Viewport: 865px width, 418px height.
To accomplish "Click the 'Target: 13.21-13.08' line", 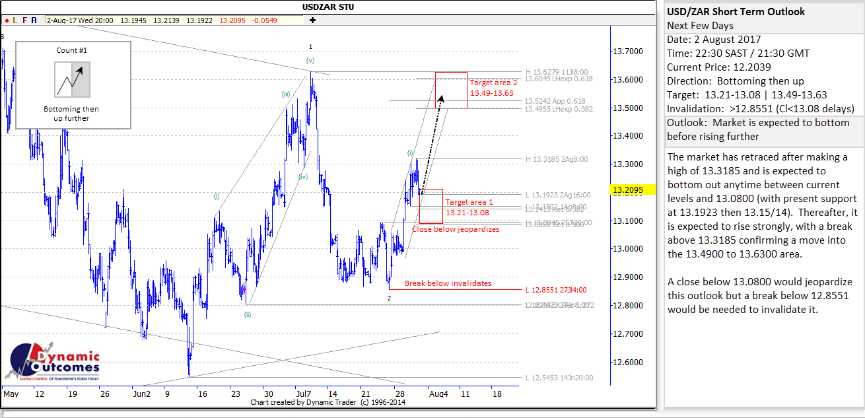I will (747, 95).
